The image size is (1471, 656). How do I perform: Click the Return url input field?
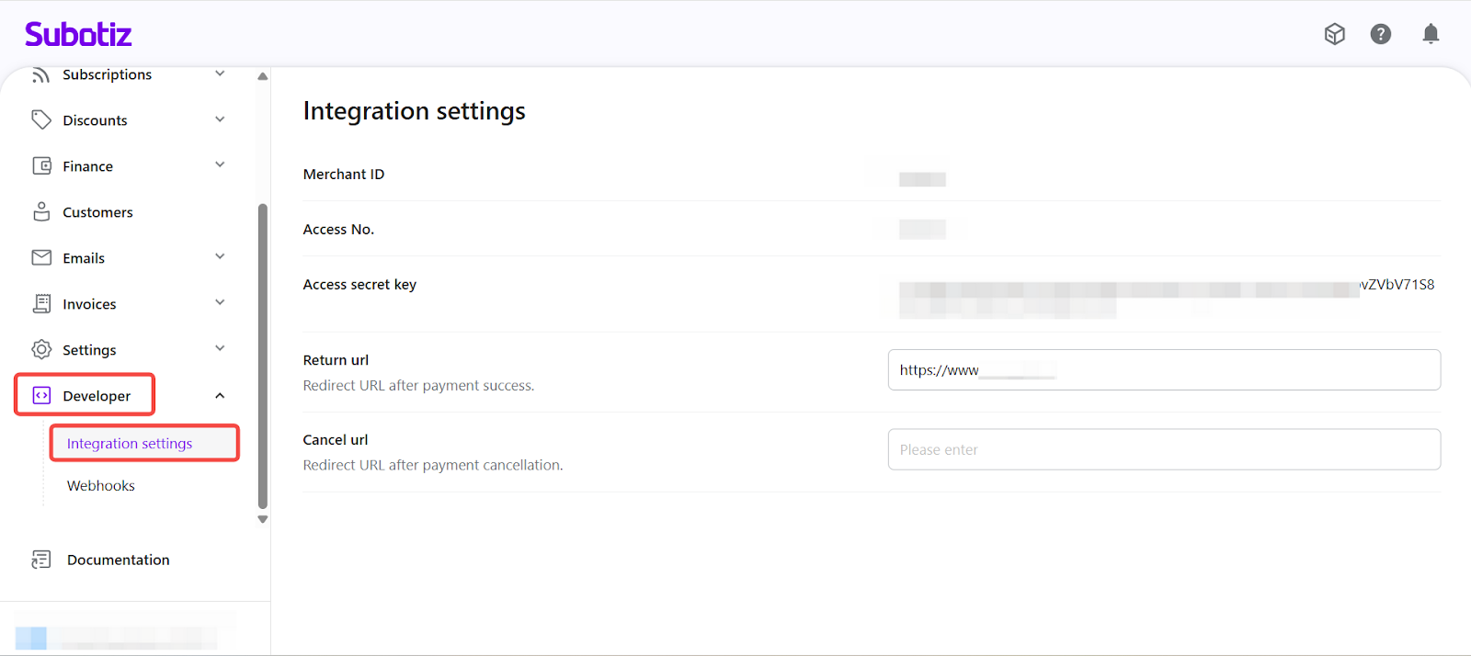(x=1163, y=369)
